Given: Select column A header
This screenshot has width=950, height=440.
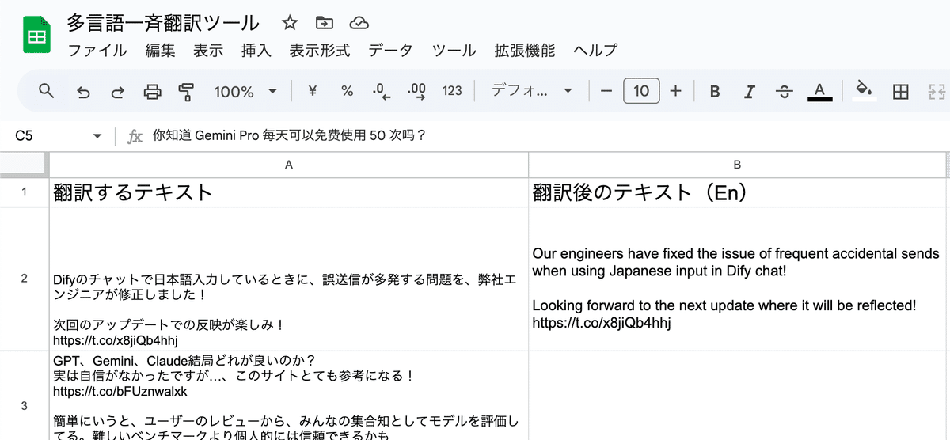Looking at the screenshot, I should pos(289,165).
